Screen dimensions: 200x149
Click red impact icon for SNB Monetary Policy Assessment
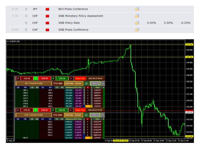[x=47, y=16]
